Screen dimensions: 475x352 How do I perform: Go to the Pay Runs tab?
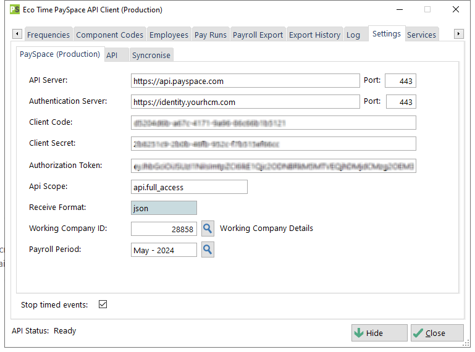click(211, 35)
